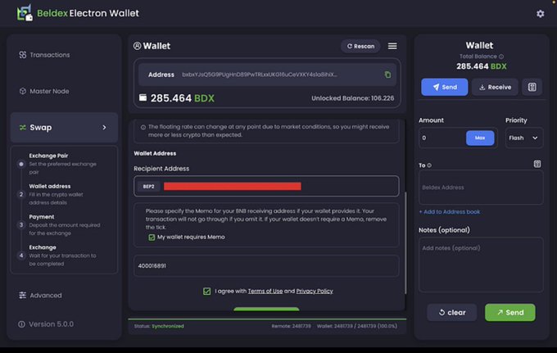Click Version 5.0.0 info entry
Image resolution: width=557 pixels, height=353 pixels.
click(46, 324)
